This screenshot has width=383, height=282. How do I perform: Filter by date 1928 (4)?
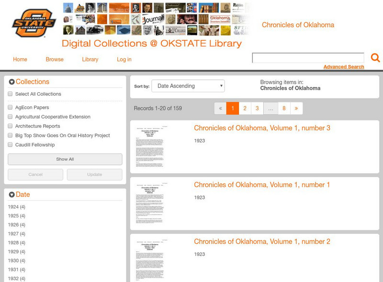pyautogui.click(x=17, y=243)
